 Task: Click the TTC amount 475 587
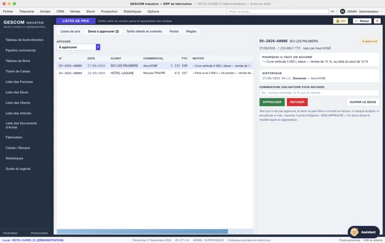tap(181, 73)
